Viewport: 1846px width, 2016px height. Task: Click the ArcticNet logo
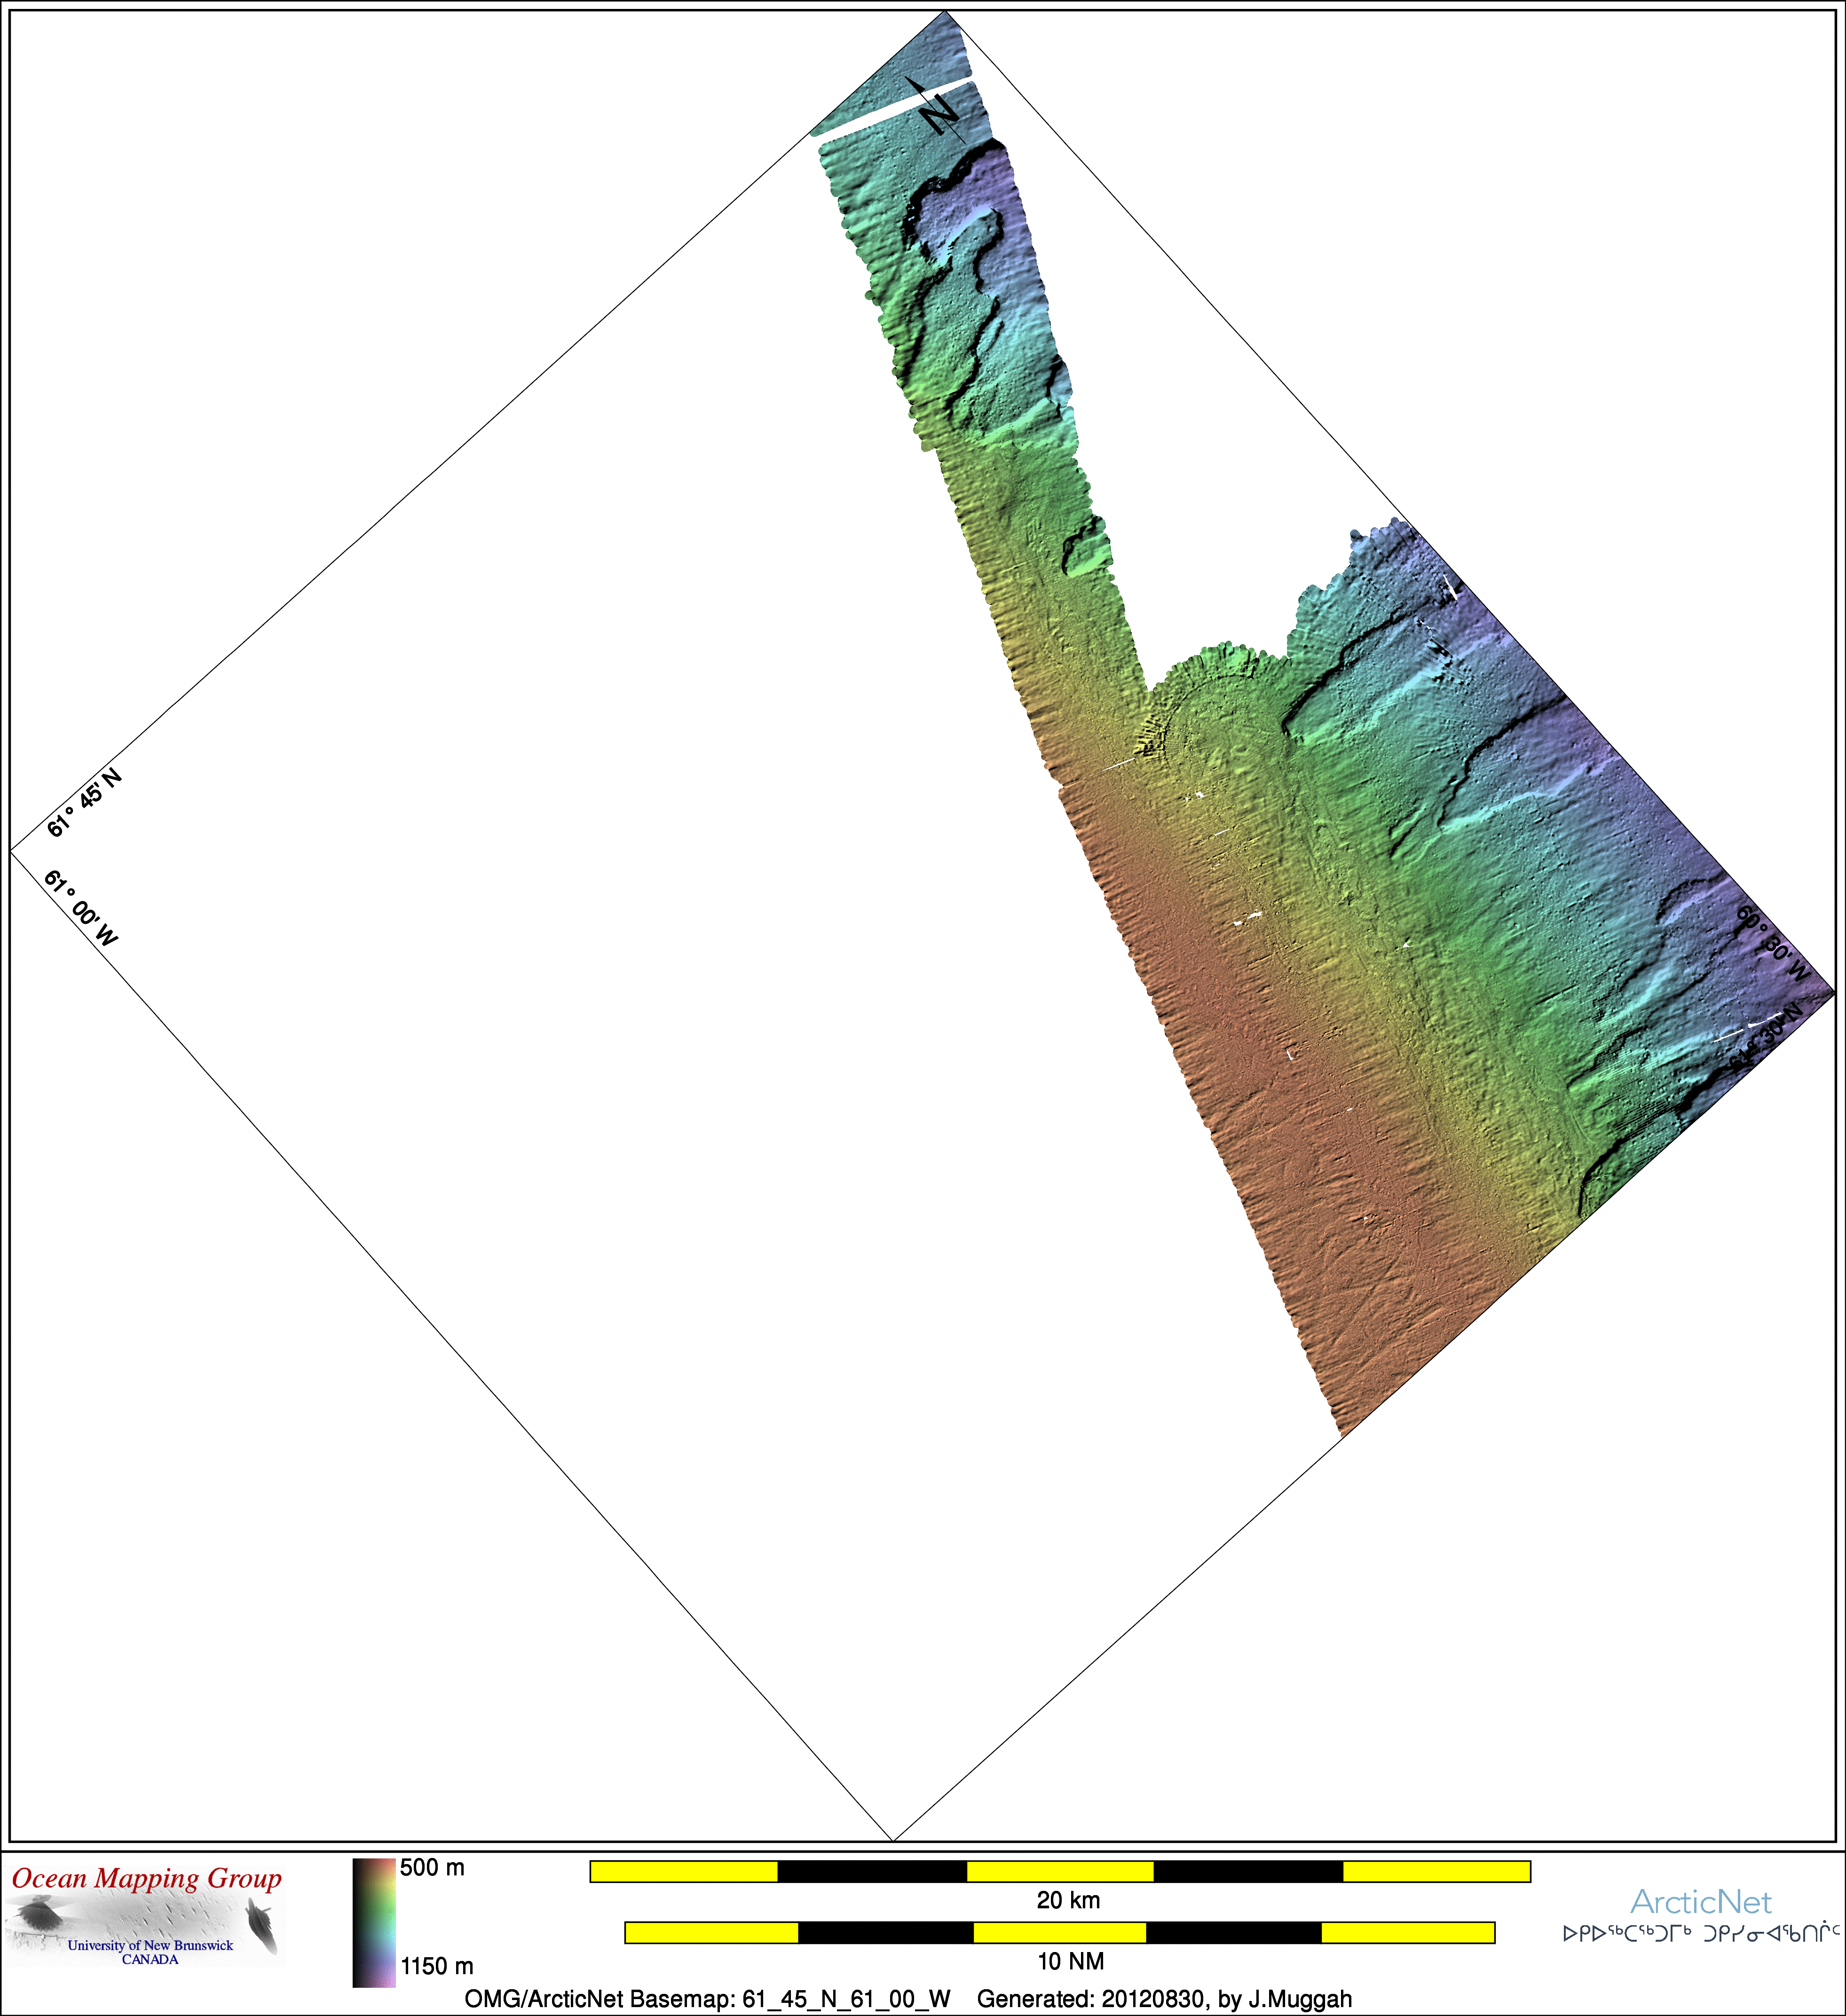coord(1700,1902)
